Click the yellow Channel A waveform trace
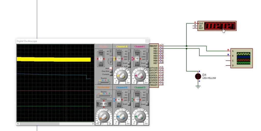Viewport: 261px width, 131px height. (x=54, y=59)
